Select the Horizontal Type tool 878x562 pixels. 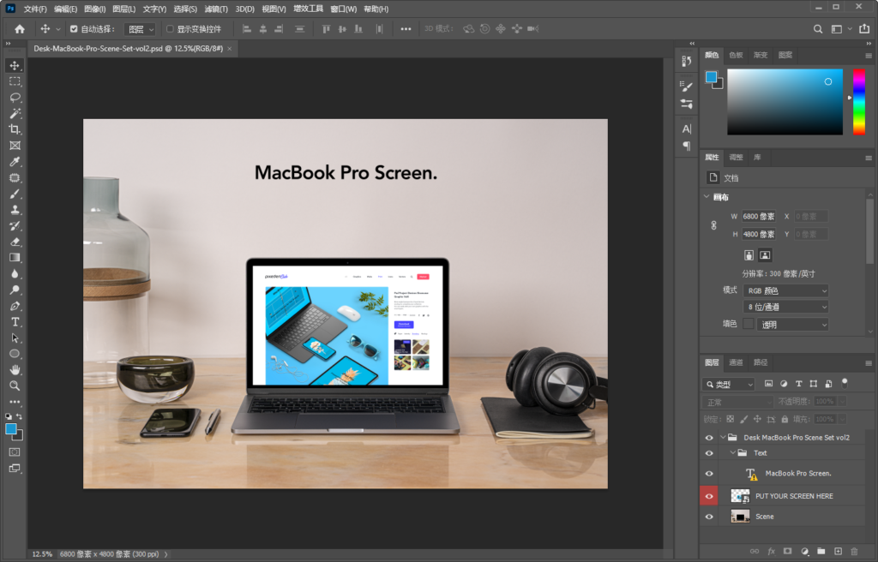(x=15, y=322)
